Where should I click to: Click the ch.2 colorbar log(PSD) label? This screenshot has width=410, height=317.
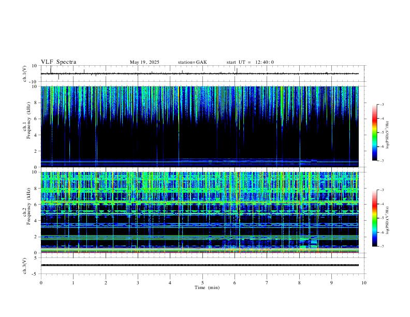(x=387, y=221)
